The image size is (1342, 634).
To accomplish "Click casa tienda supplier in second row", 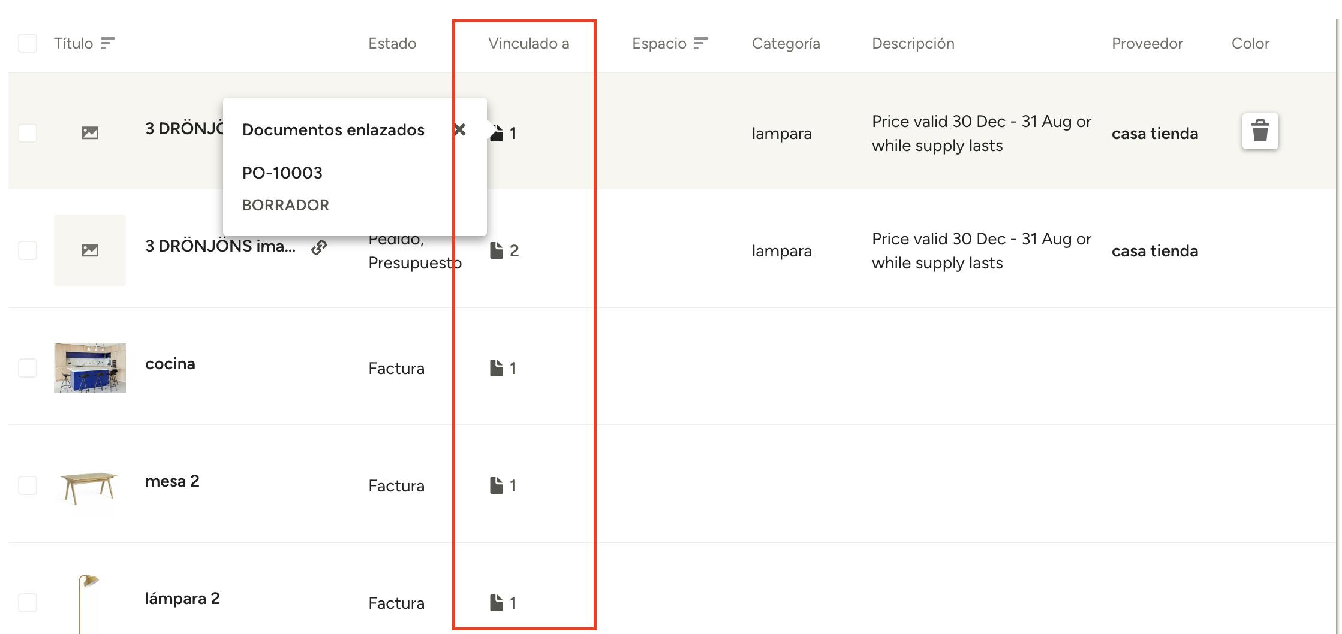I will tap(1155, 251).
